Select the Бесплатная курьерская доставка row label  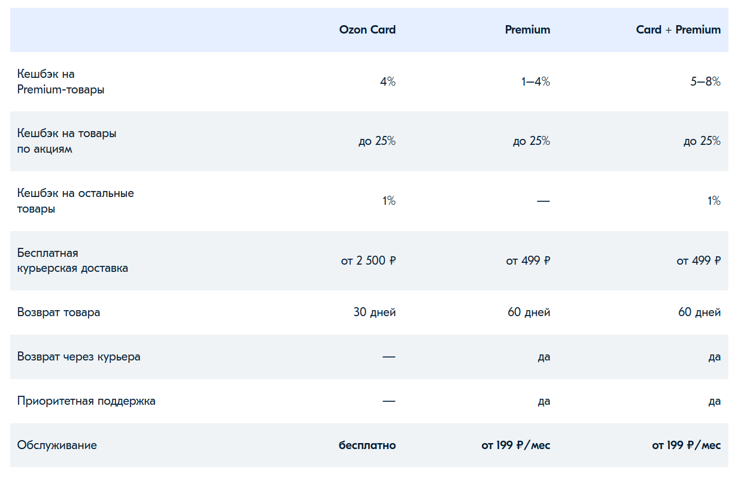pos(72,260)
